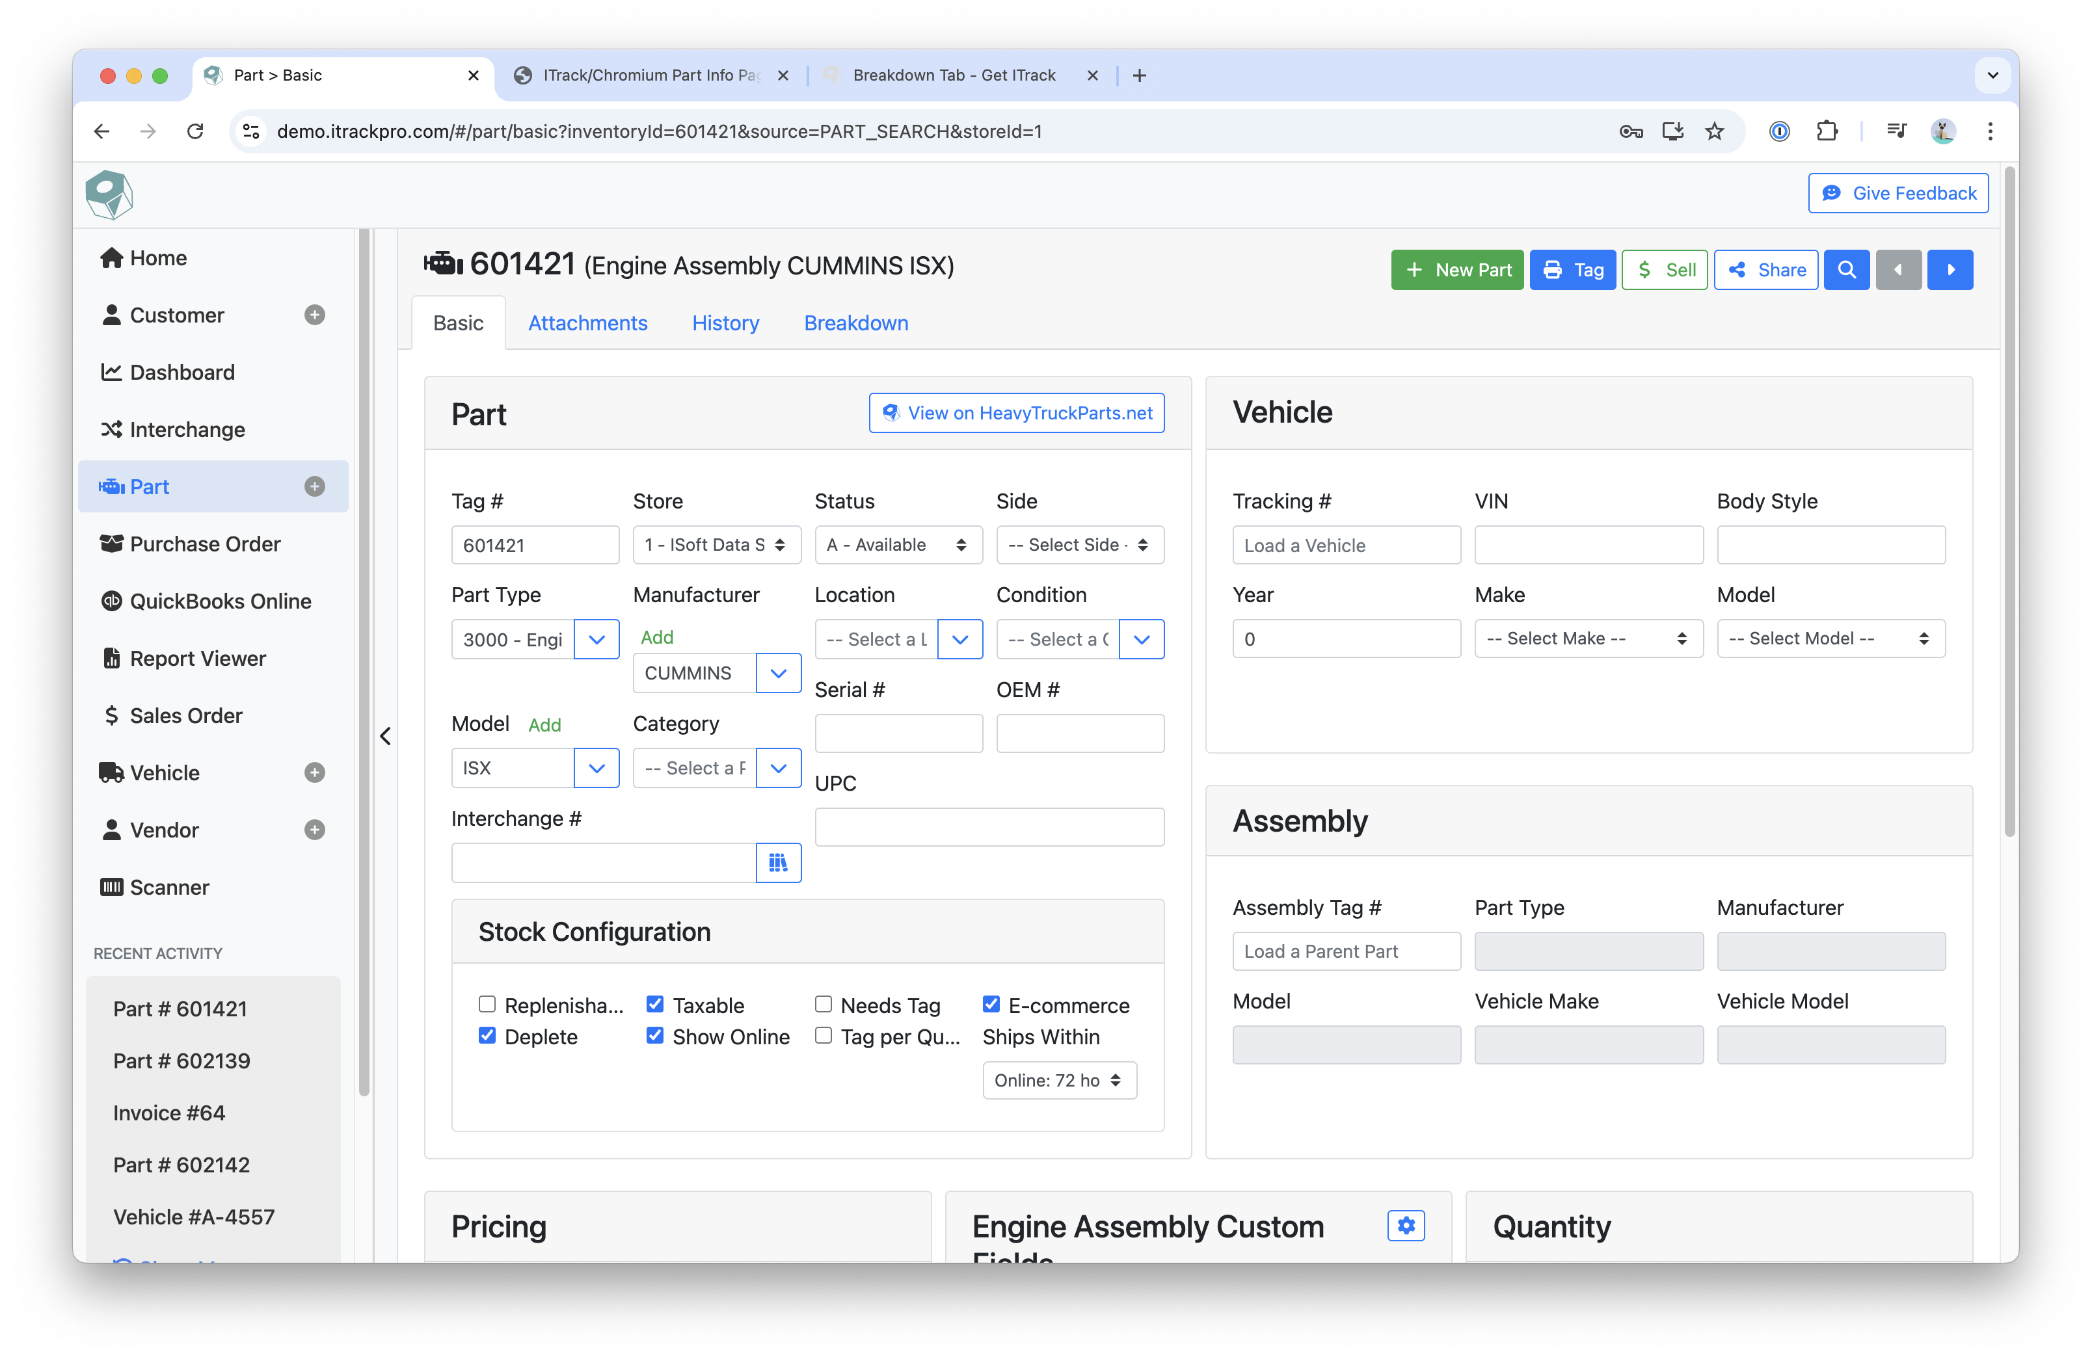
Task: Uncheck the Taxable checkbox
Action: 655,1004
